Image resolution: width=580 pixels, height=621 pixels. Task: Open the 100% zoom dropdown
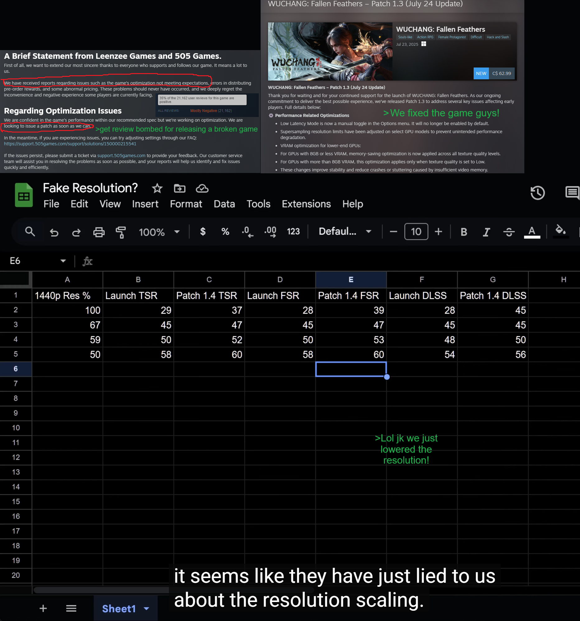(x=159, y=232)
